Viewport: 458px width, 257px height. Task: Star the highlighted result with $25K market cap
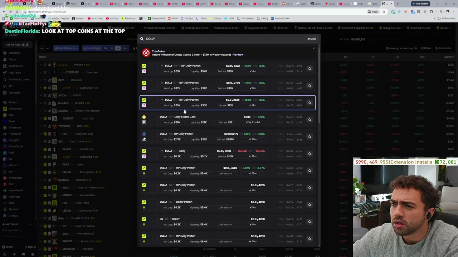tap(310, 102)
